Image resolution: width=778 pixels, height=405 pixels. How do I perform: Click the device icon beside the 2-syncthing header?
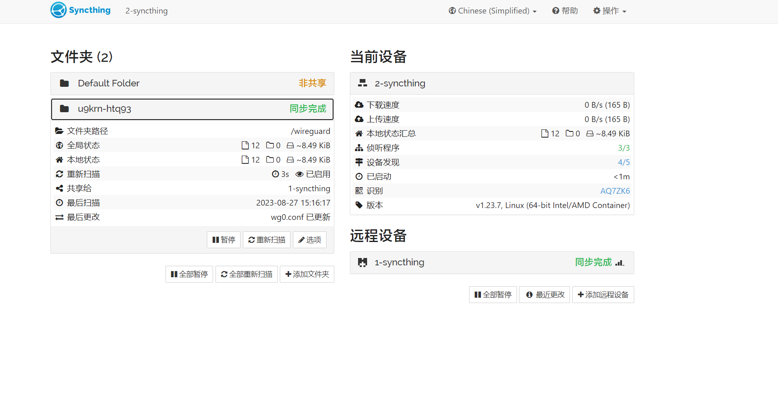pyautogui.click(x=363, y=83)
